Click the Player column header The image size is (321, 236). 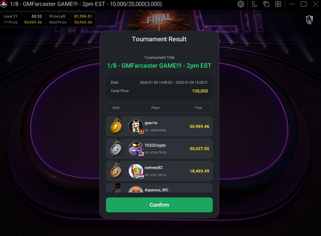click(156, 108)
